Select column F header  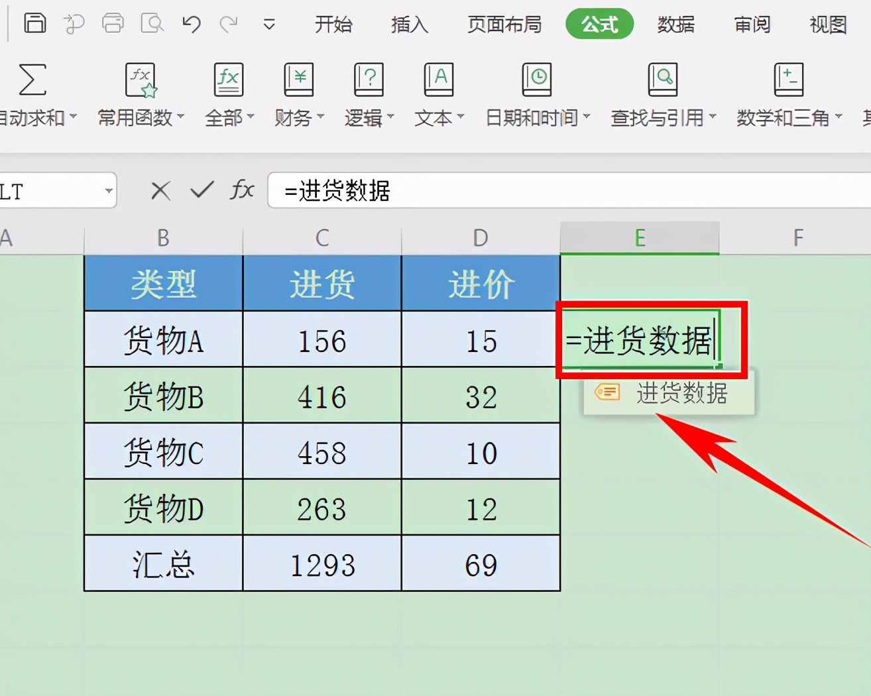click(798, 238)
